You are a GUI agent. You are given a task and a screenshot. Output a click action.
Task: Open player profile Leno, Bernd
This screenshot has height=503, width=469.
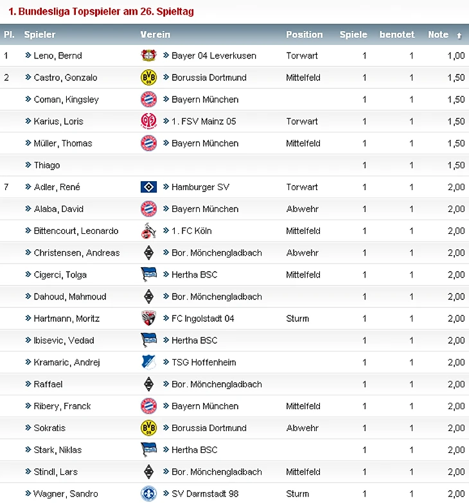coord(58,55)
